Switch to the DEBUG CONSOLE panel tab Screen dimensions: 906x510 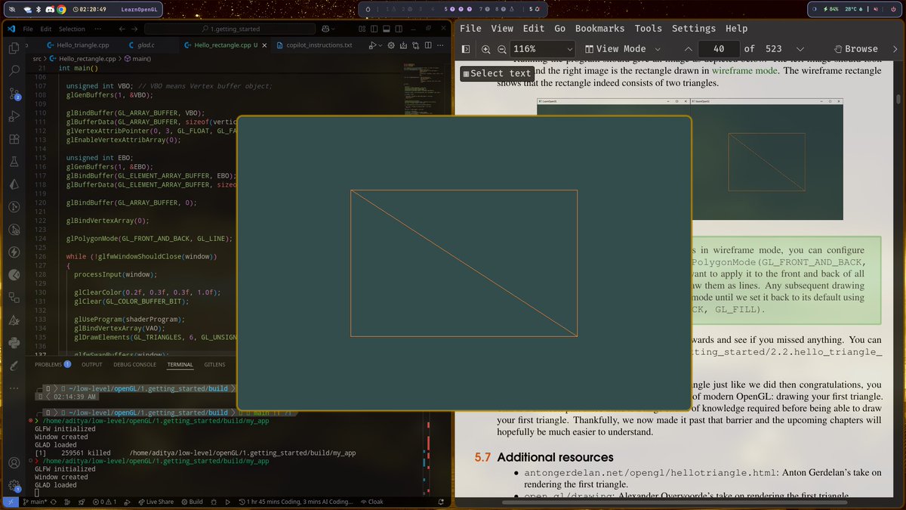(134, 364)
